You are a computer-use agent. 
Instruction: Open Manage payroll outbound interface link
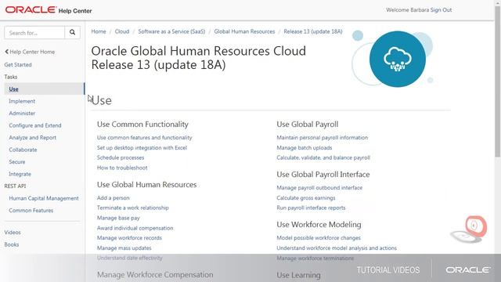319,188
